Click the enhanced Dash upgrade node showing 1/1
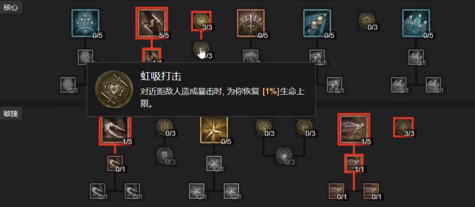This screenshot has height=207, width=475. coord(354,163)
